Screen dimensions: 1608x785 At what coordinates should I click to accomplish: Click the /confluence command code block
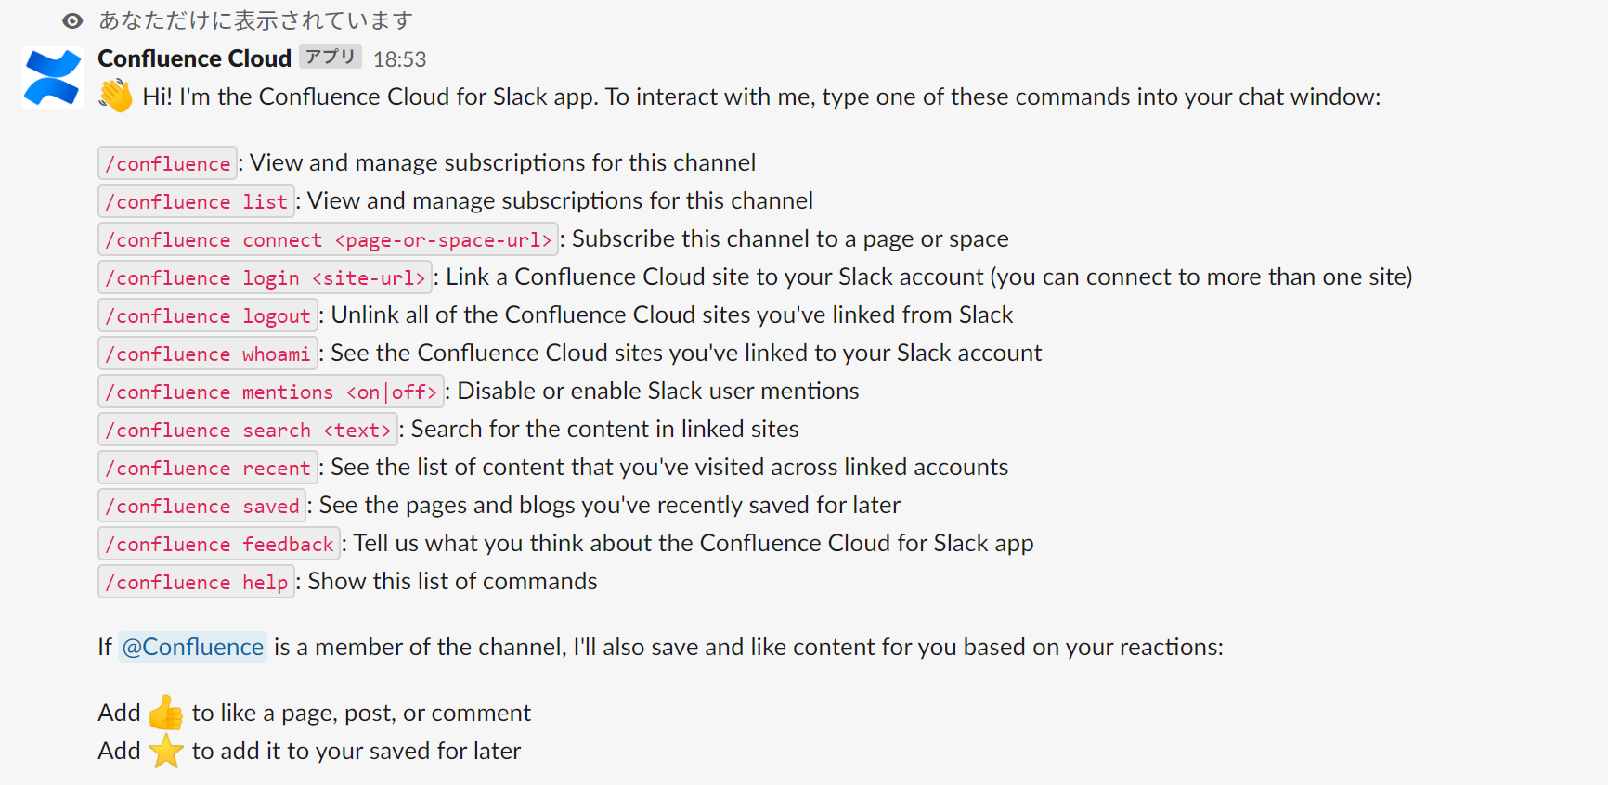167,163
